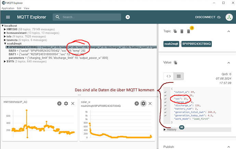Collapse the Publish section chevron
This screenshot has height=149, width=236.
(228, 147)
